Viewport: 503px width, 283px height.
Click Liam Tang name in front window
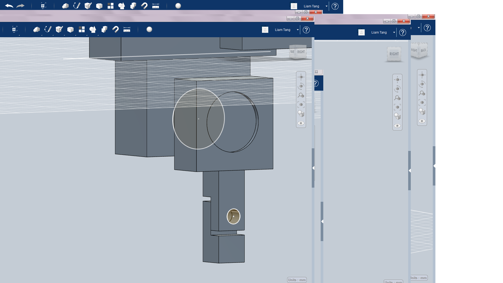(283, 30)
